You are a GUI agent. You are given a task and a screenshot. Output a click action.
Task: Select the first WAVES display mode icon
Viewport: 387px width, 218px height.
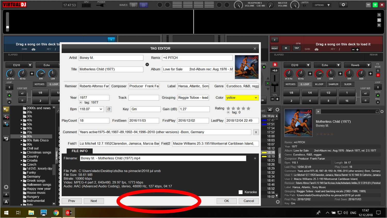pyautogui.click(x=133, y=5)
